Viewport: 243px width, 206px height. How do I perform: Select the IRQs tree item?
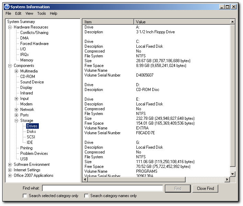point(24,55)
